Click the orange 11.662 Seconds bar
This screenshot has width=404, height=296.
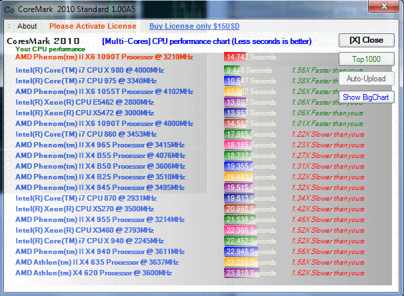pos(233,92)
